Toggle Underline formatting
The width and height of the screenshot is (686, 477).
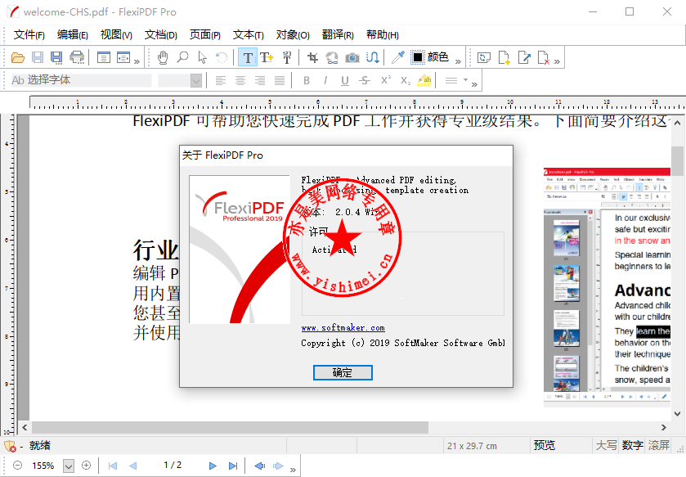[x=345, y=80]
